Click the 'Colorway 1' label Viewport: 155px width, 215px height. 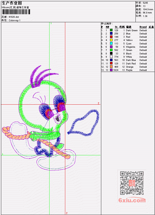14,20
